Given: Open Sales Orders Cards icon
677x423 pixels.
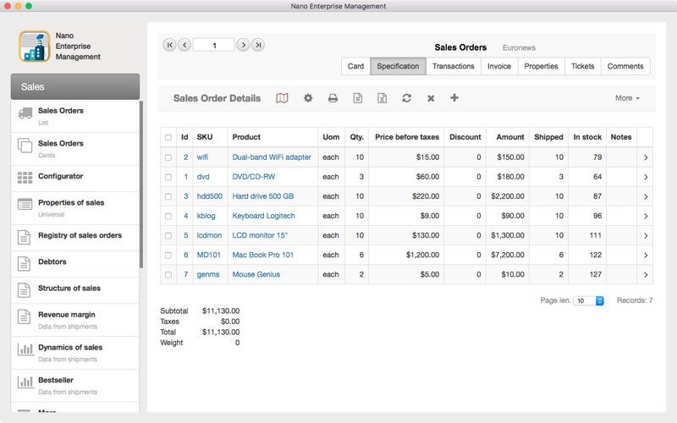Looking at the screenshot, I should click(x=25, y=146).
